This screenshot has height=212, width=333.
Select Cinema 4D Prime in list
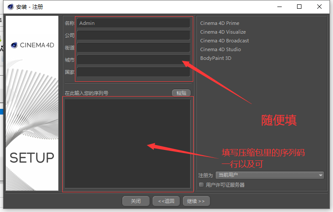coord(220,23)
